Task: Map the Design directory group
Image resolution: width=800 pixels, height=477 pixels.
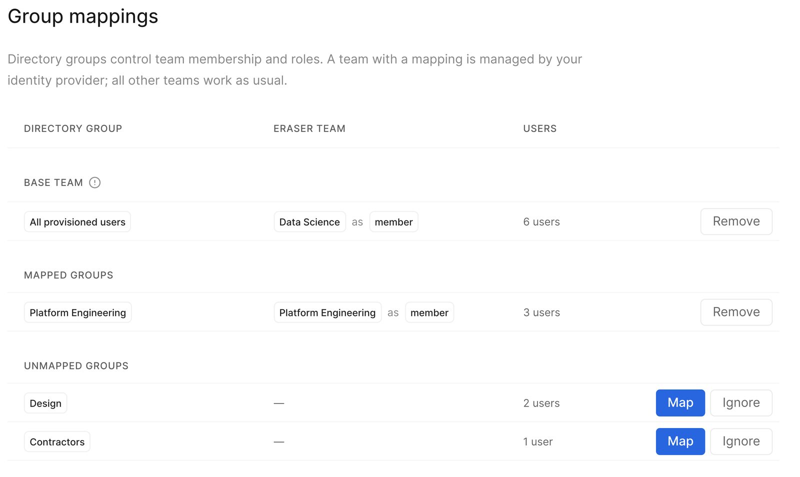Action: 680,402
